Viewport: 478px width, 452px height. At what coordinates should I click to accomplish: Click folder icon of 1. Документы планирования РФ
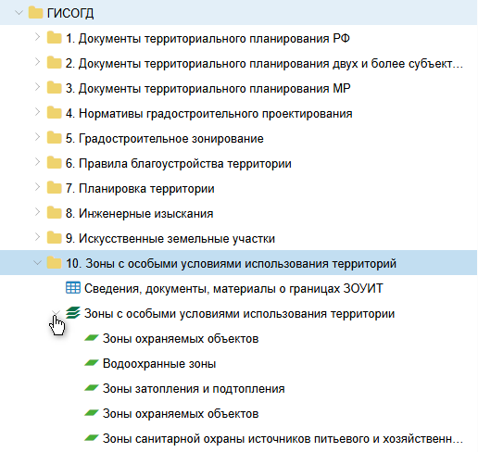(55, 38)
